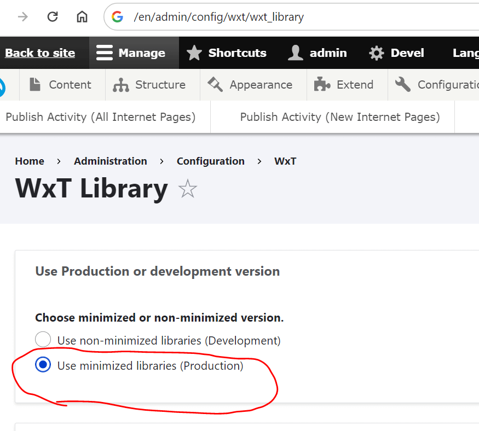The height and width of the screenshot is (431, 479).
Task: Select Use non-minimized libraries (Development)
Action: click(x=43, y=340)
